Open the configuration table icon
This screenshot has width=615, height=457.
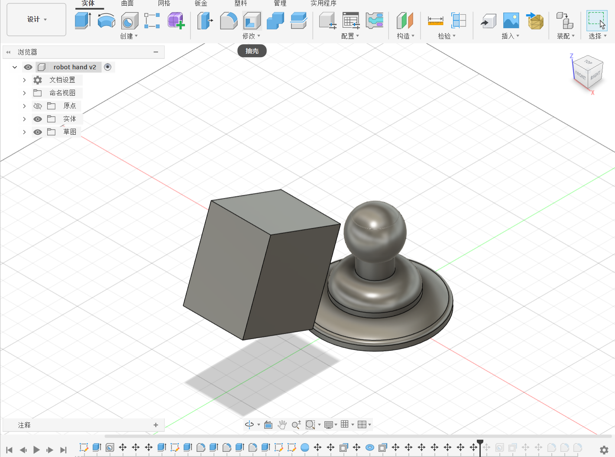pyautogui.click(x=351, y=20)
